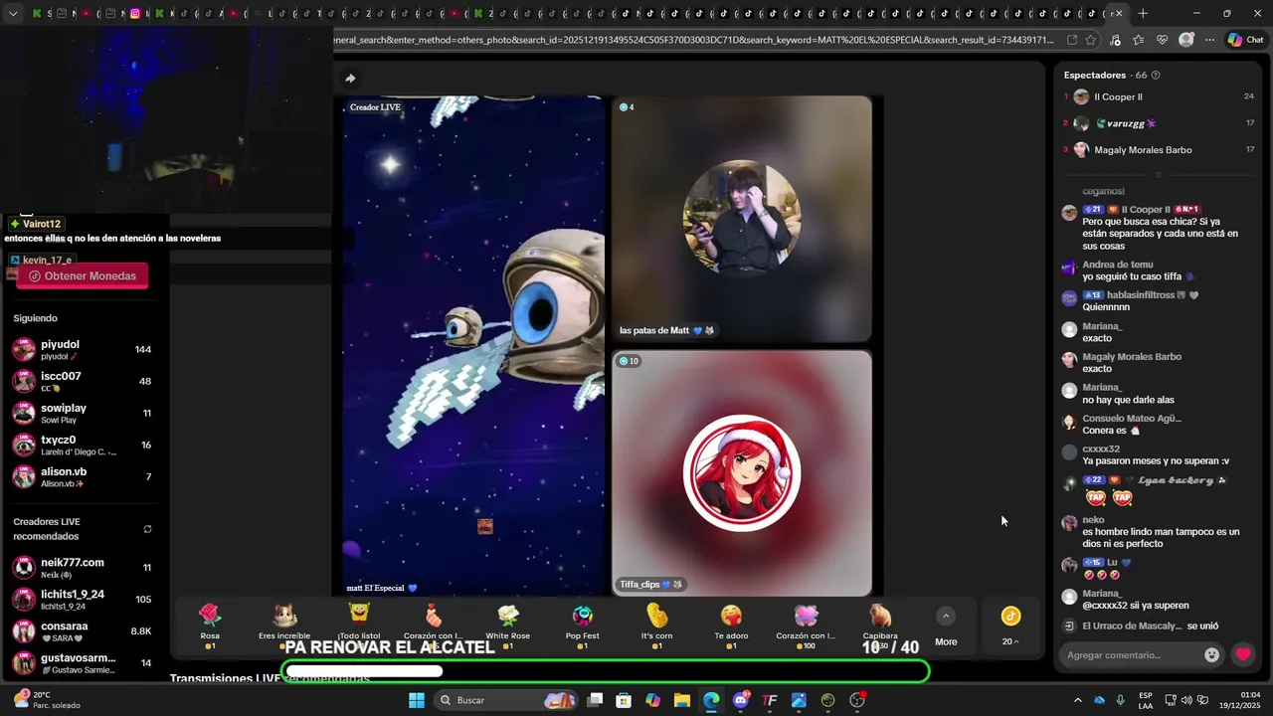Launch Microsoft Store from taskbar
Screen dimensions: 1273x716
[x=624, y=700]
